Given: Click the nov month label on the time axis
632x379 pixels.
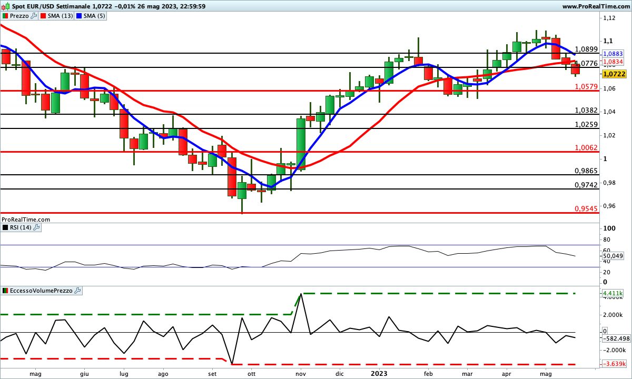Looking at the screenshot, I should pos(301,374).
